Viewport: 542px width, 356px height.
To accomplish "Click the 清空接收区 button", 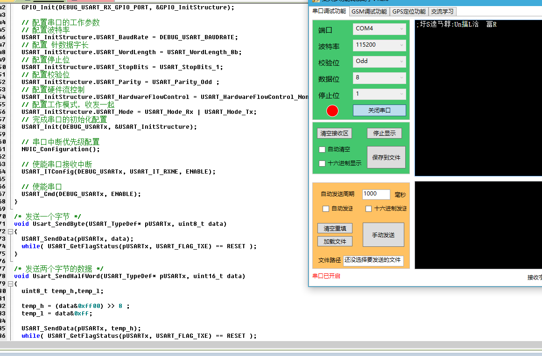I will 334,133.
